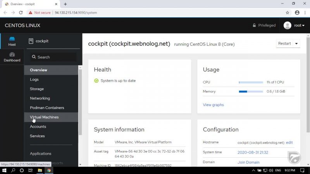Viewport: 310px width, 174px height.
Task: Click the View graphs link
Action: 213,105
